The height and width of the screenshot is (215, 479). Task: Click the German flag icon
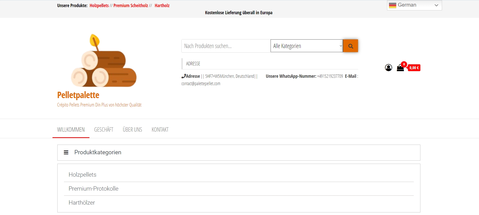pyautogui.click(x=393, y=5)
